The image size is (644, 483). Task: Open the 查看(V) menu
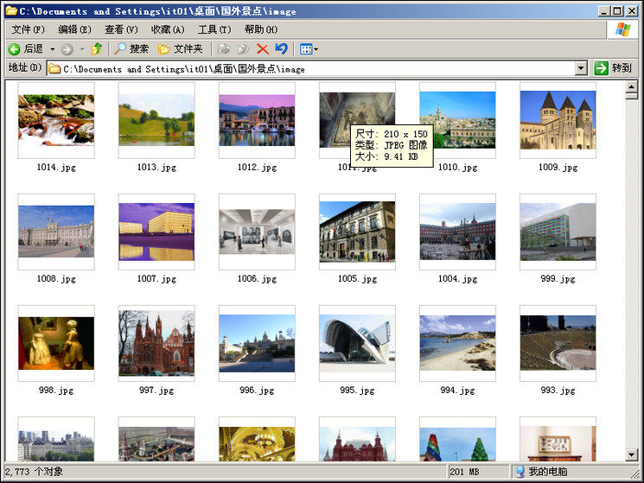(121, 29)
